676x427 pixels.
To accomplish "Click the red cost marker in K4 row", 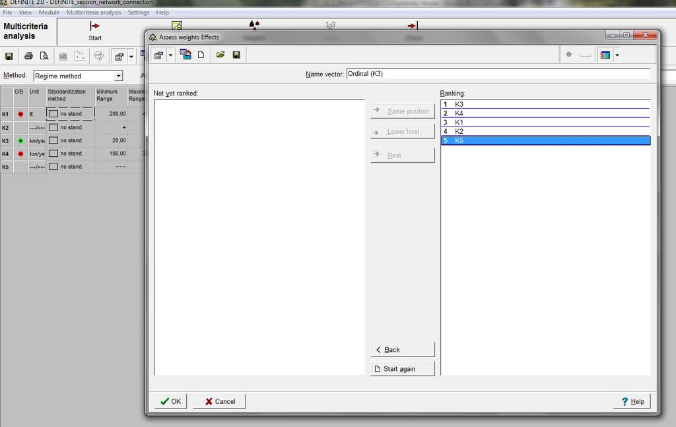I will pyautogui.click(x=20, y=154).
